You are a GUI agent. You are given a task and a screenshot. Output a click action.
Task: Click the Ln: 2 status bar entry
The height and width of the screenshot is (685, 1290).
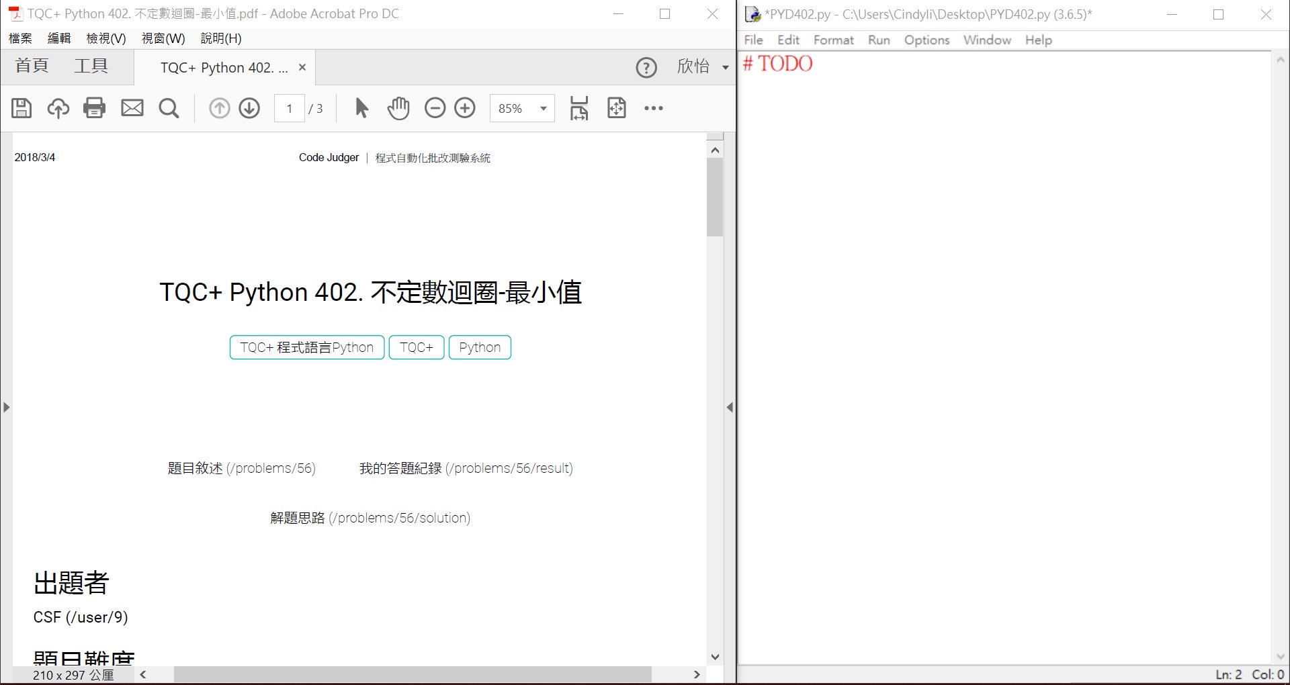[x=1228, y=674]
